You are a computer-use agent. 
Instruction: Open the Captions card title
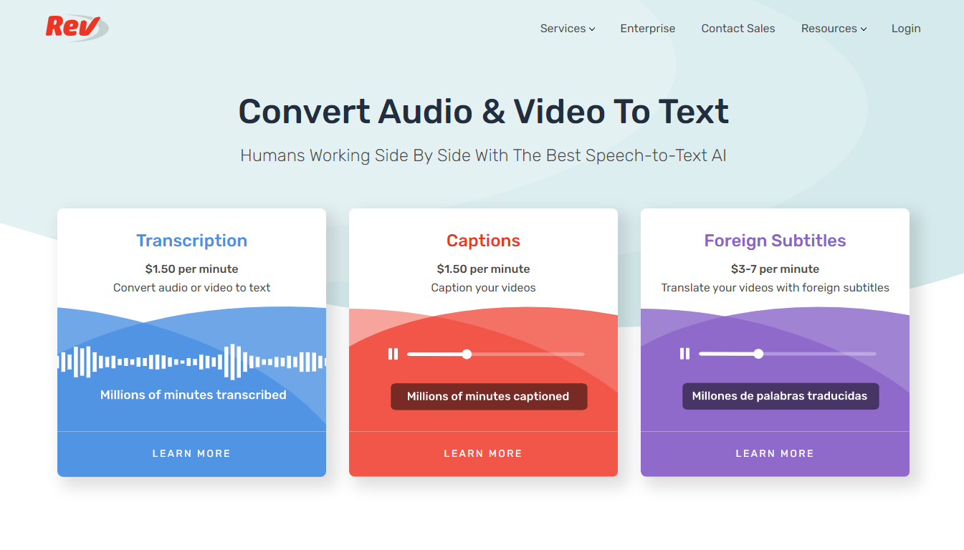[483, 241]
